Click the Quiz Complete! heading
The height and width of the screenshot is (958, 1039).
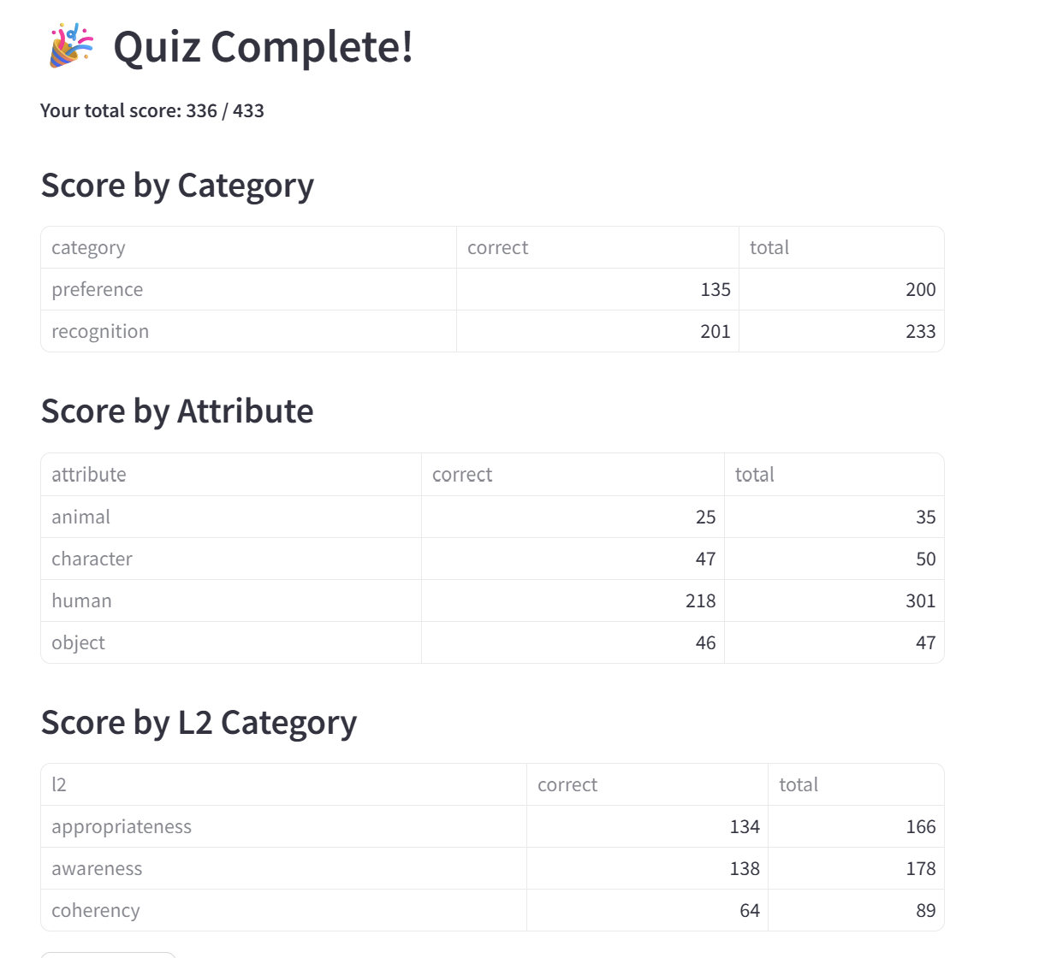(x=263, y=47)
